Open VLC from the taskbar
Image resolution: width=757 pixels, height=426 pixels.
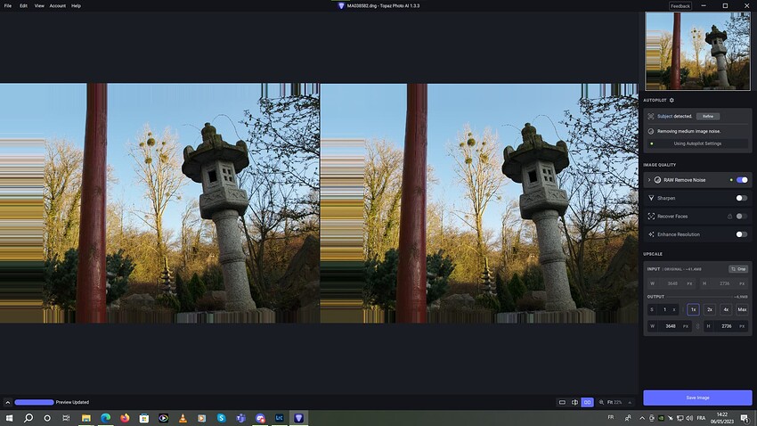[x=183, y=418]
